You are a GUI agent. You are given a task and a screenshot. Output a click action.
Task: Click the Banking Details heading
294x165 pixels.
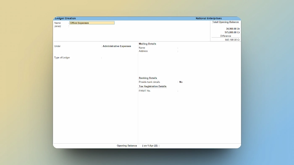[148, 78]
